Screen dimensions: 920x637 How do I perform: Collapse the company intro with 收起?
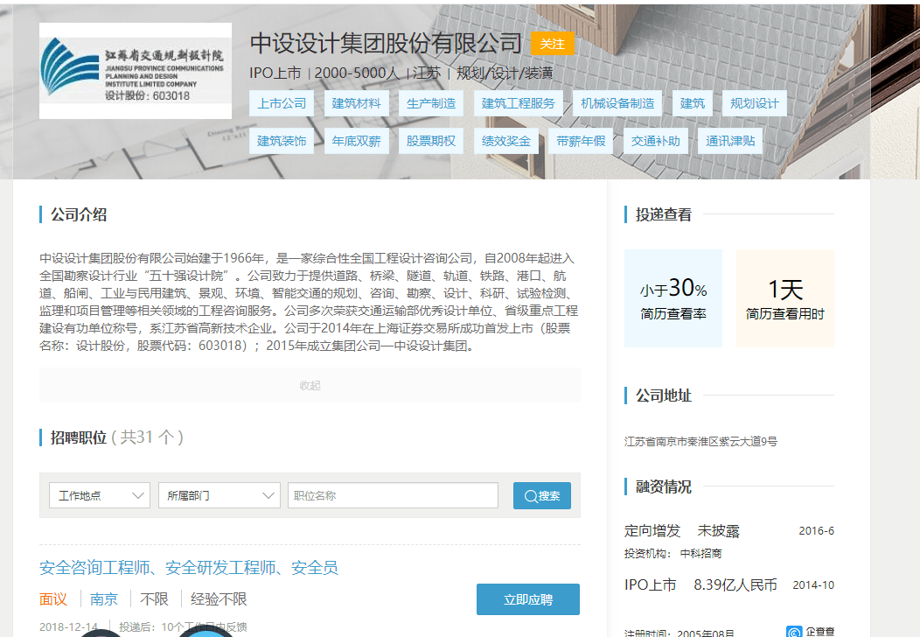tap(310, 385)
